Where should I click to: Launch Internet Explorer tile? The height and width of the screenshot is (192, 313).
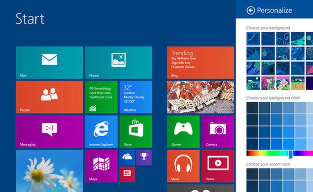click(101, 132)
